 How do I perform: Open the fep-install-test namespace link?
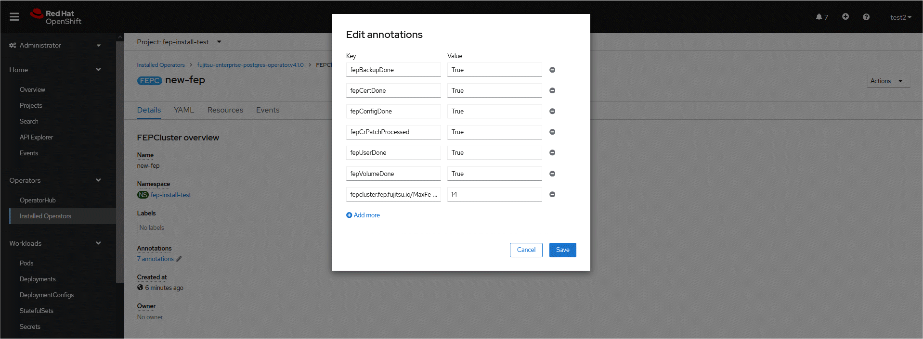171,195
